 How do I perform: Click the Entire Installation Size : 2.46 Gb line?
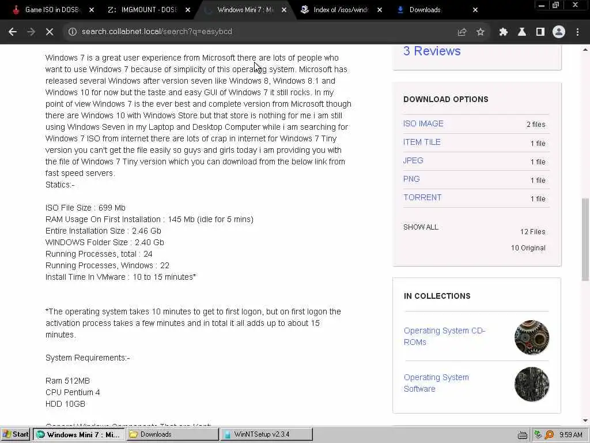pyautogui.click(x=103, y=231)
